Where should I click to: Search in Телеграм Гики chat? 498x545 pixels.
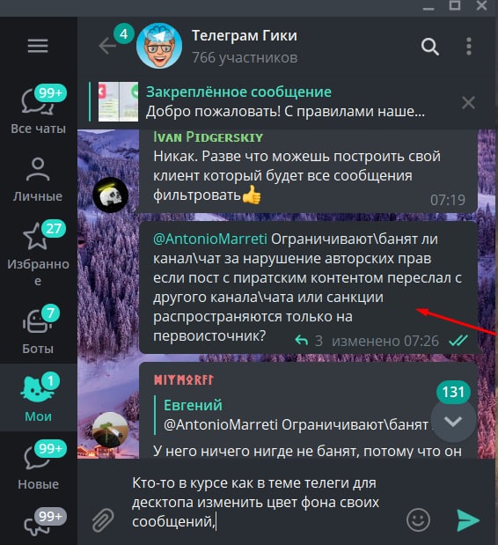pyautogui.click(x=430, y=47)
